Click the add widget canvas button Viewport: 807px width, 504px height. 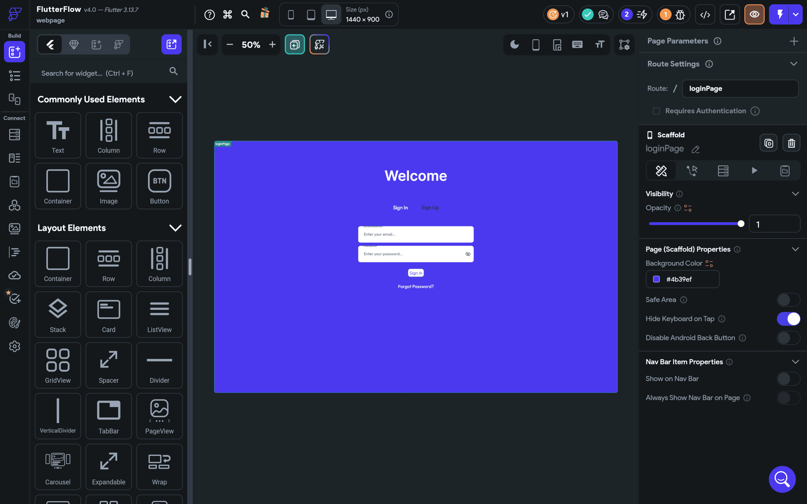point(295,44)
